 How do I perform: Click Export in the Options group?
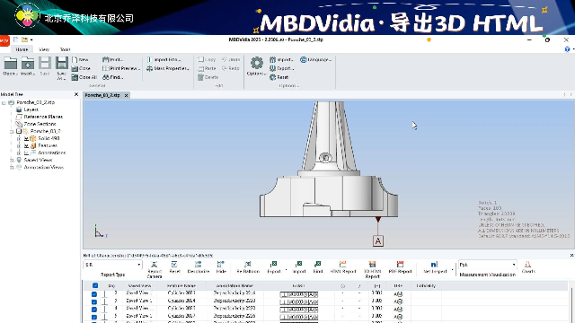click(x=281, y=68)
